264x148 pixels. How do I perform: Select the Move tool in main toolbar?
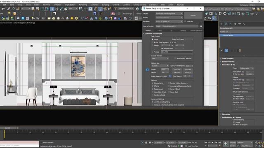pyautogui.click(x=52, y=9)
